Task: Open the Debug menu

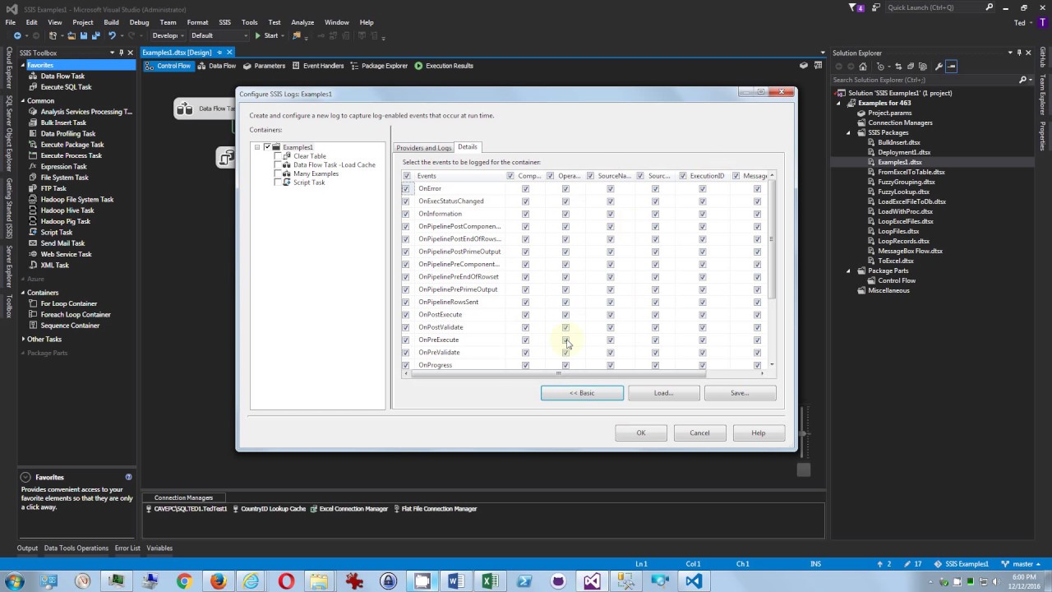Action: [x=139, y=22]
